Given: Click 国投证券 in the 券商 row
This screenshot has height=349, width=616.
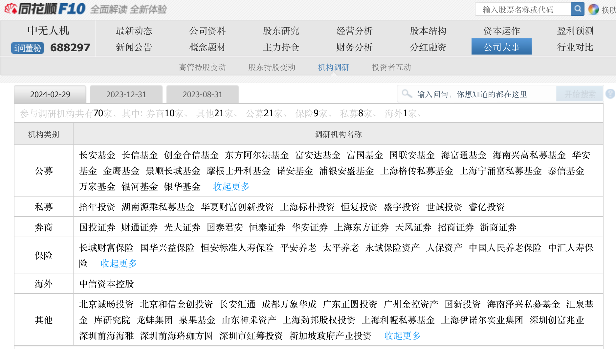Looking at the screenshot, I should point(97,227).
